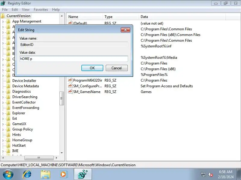
Task: Open the Help menu
Action: [x=56, y=10]
